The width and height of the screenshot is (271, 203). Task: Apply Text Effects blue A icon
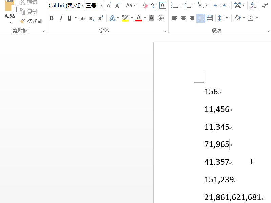click(112, 18)
